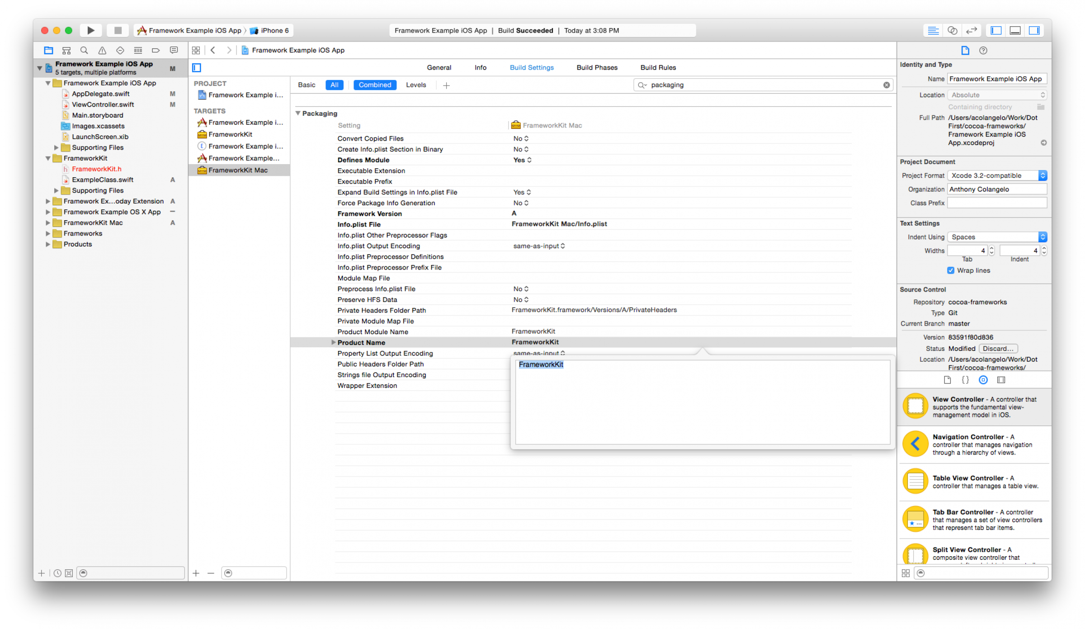The height and width of the screenshot is (629, 1085).
Task: Select the FrameworkKit Mac target
Action: pos(239,170)
